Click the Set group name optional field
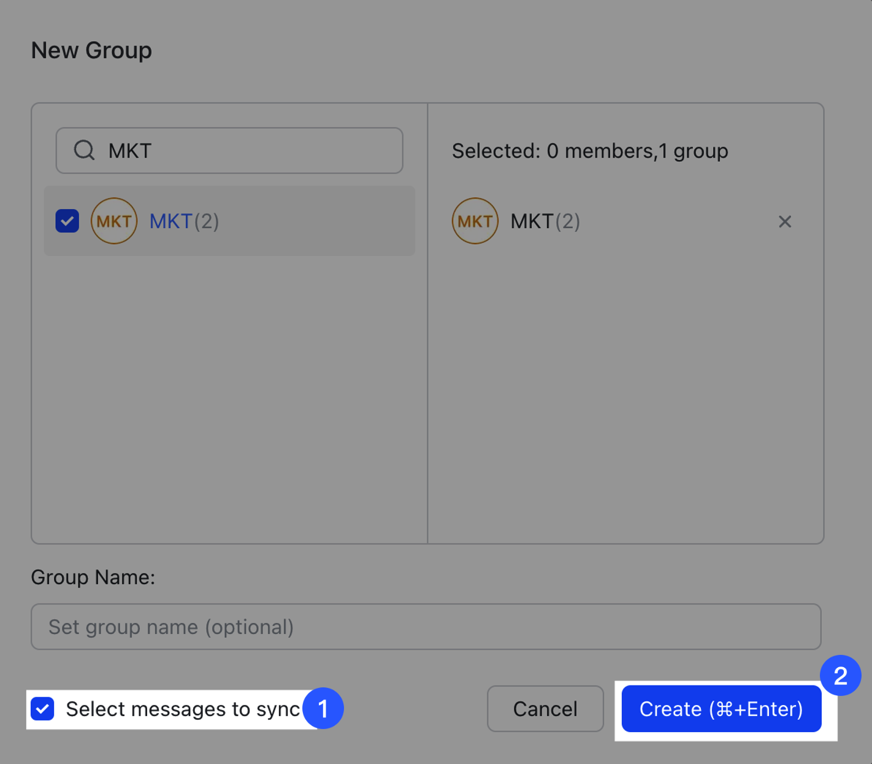The image size is (872, 764). [427, 627]
